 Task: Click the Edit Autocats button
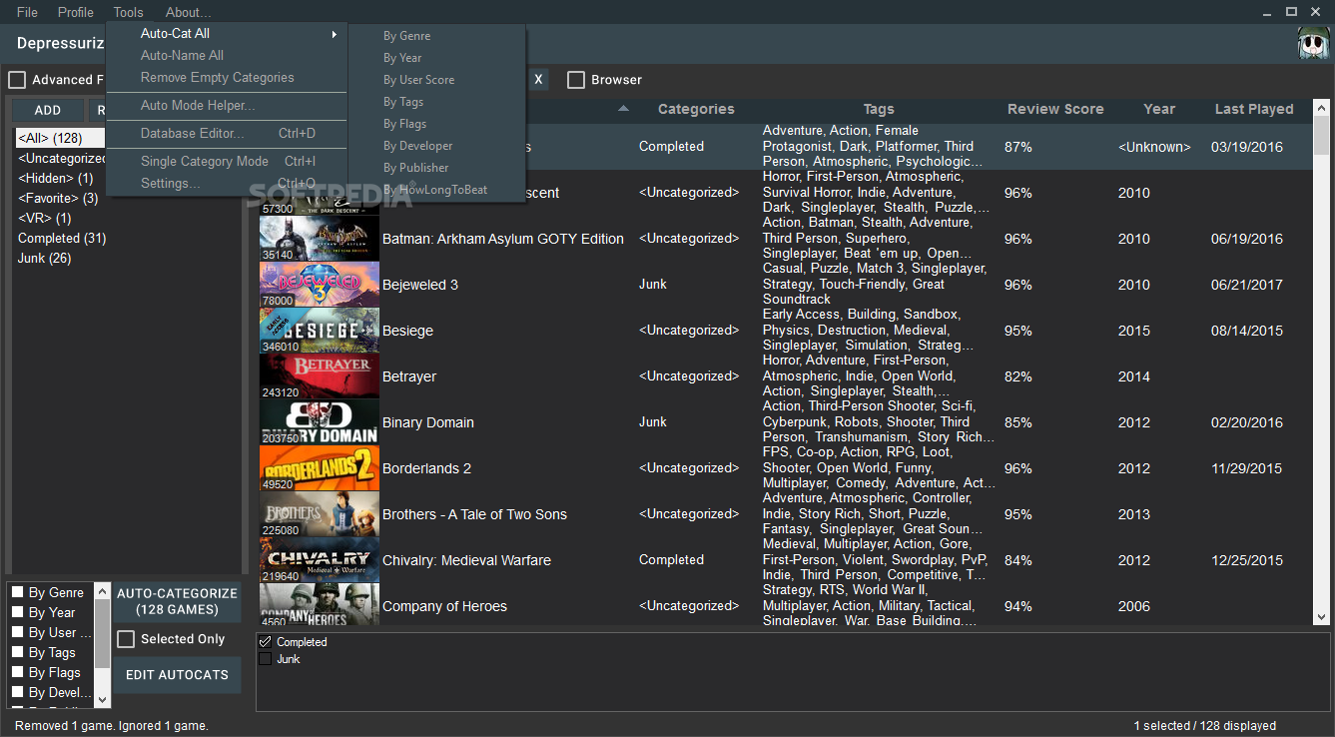(177, 675)
